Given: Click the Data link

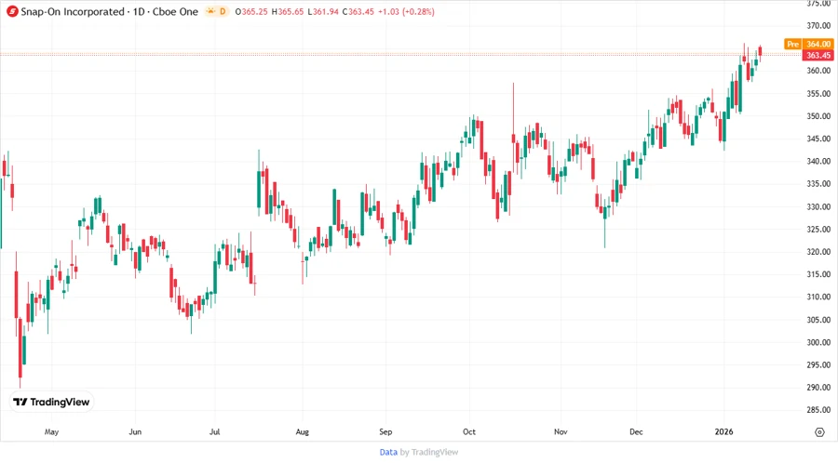Looking at the screenshot, I should [x=388, y=452].
